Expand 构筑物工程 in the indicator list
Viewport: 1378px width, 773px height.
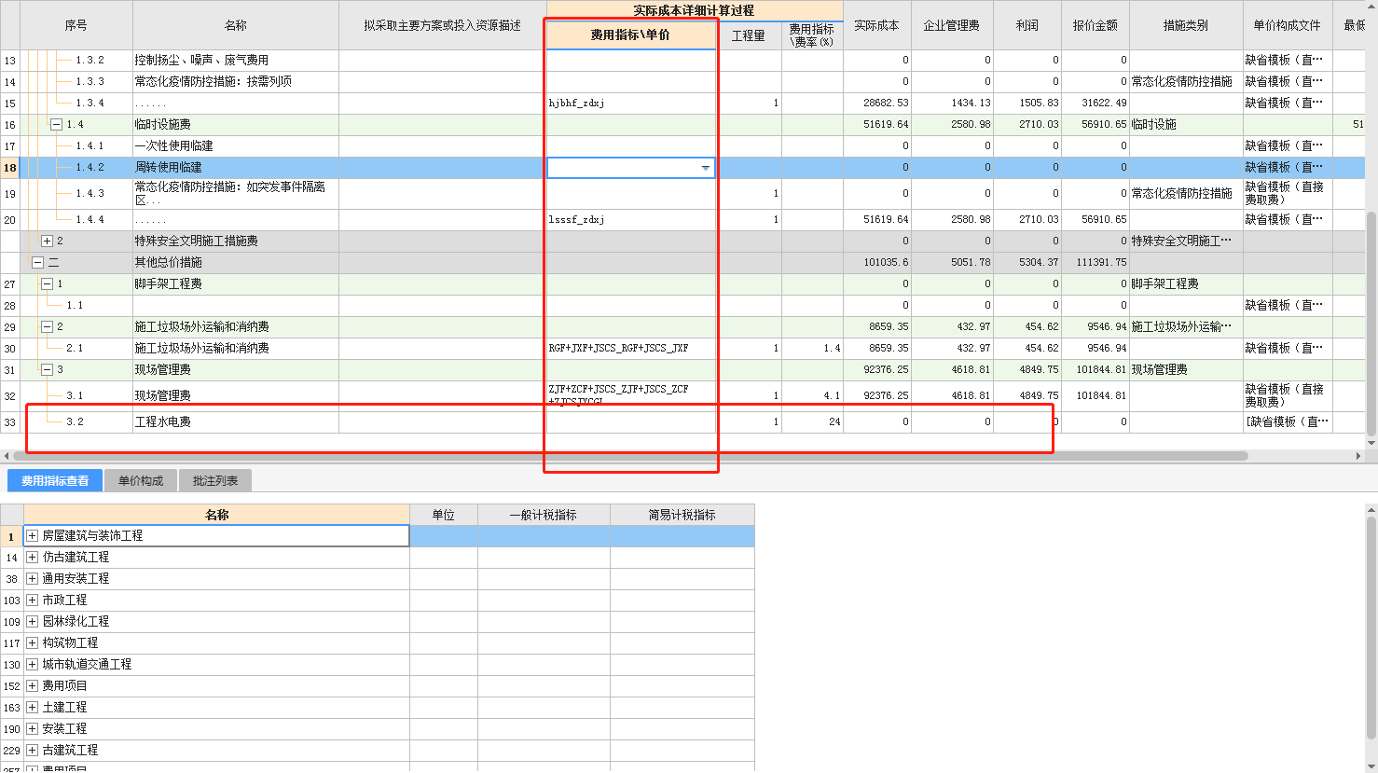[32, 643]
